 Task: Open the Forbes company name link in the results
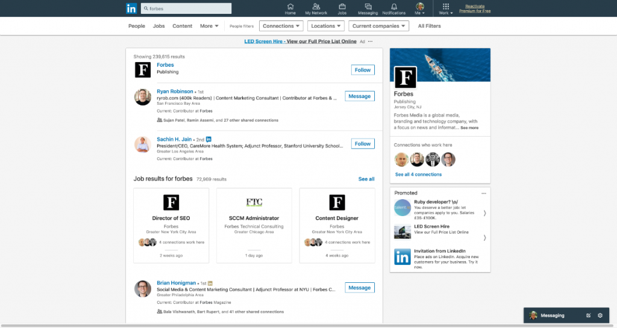pos(165,65)
